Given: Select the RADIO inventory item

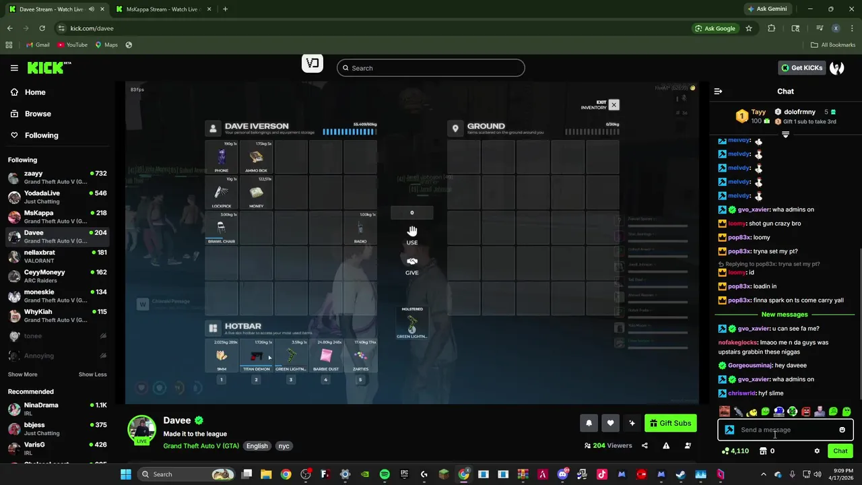Looking at the screenshot, I should click(360, 228).
